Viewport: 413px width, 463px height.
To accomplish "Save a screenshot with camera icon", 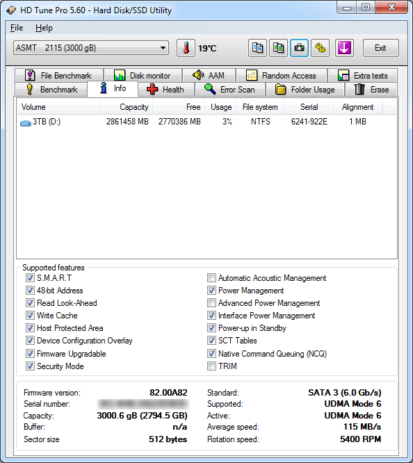I will [299, 48].
